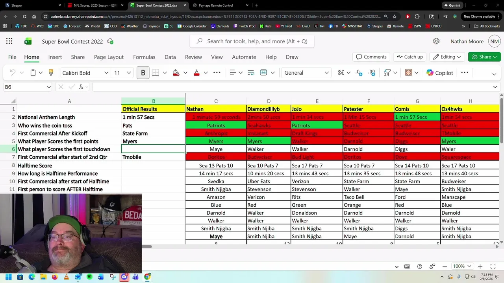The image size is (504, 283).
Task: Open the 100% zoom level dropdown
Action: (462, 266)
